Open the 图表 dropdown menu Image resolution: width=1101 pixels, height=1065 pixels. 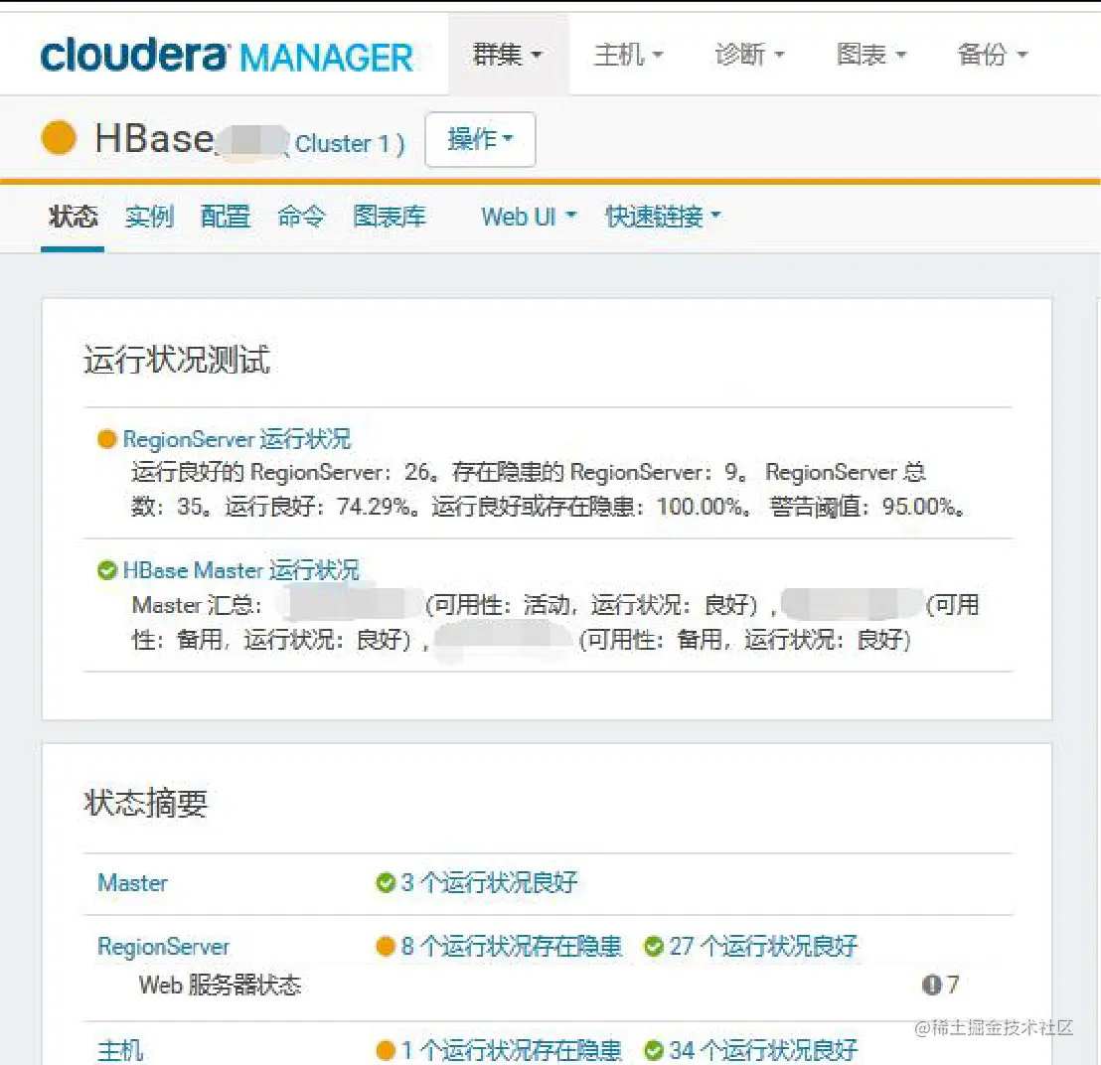pyautogui.click(x=871, y=54)
